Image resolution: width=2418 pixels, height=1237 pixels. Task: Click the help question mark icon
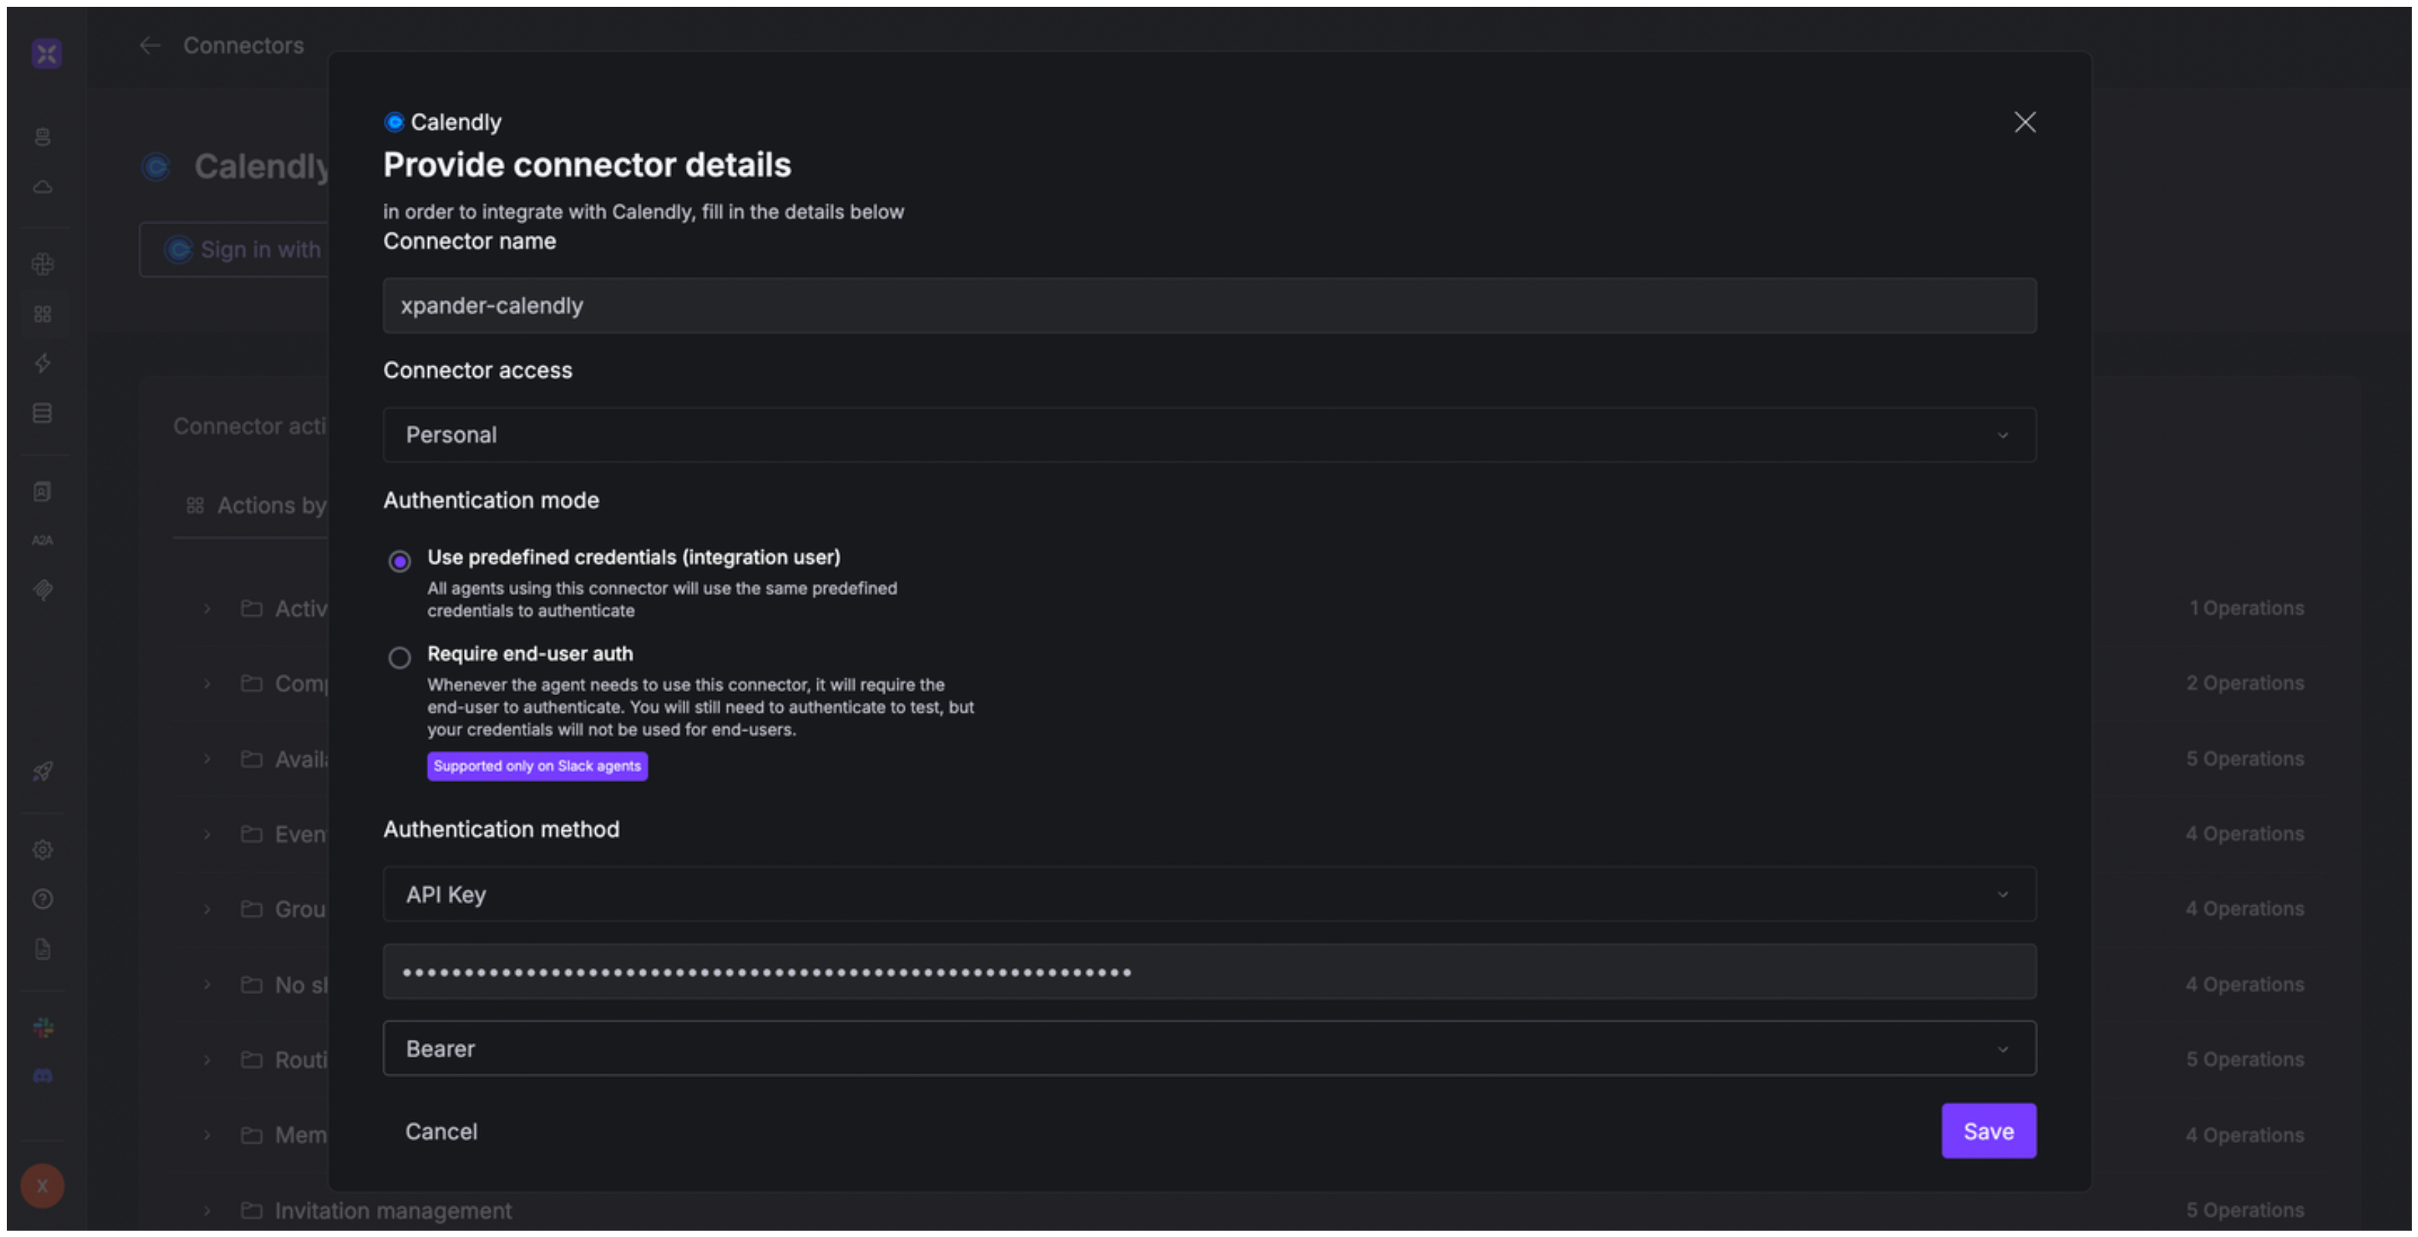(x=42, y=899)
